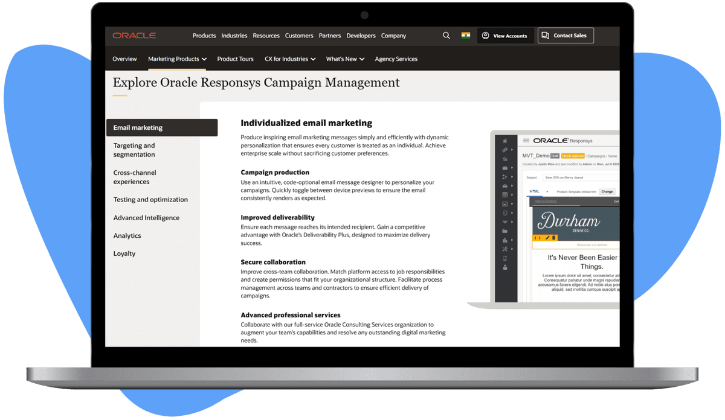Expand the What's New dropdown

click(344, 59)
